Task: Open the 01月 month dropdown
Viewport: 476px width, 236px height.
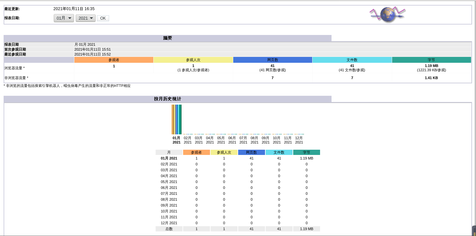Action: point(64,18)
